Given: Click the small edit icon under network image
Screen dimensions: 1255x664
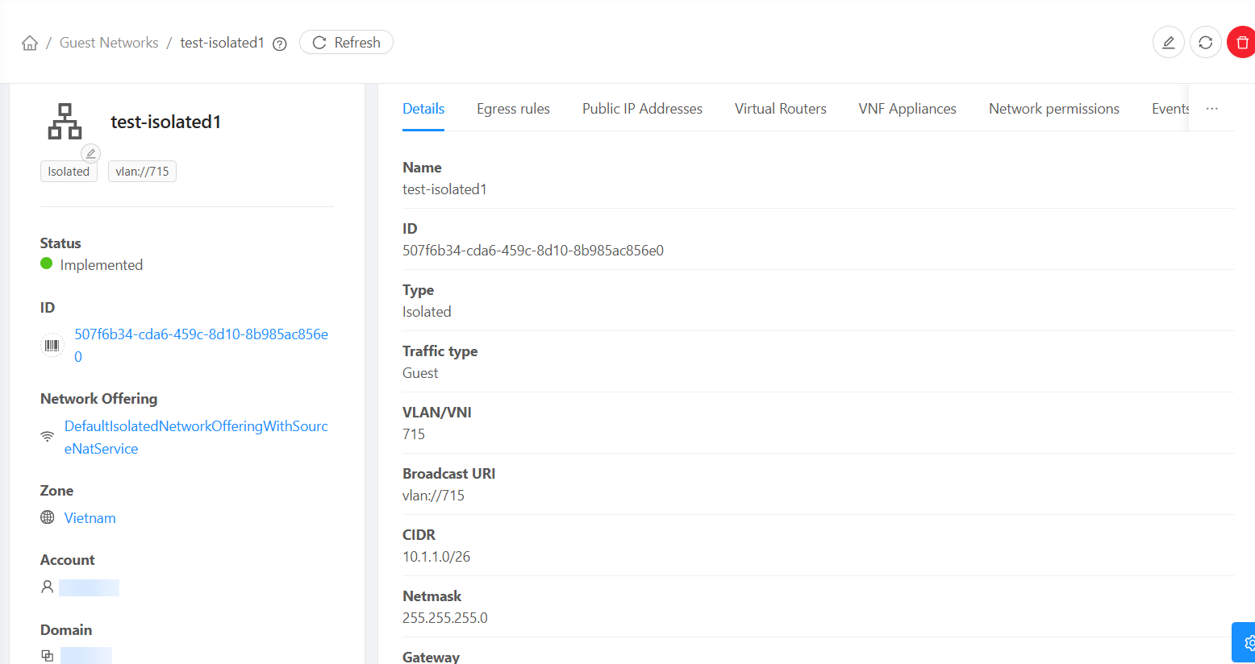Looking at the screenshot, I should pyautogui.click(x=91, y=153).
